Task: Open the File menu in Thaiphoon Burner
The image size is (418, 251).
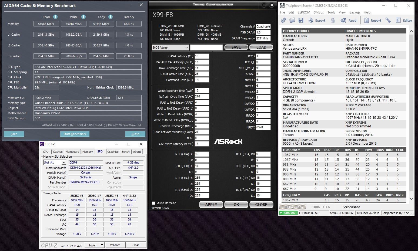Action: click(282, 12)
